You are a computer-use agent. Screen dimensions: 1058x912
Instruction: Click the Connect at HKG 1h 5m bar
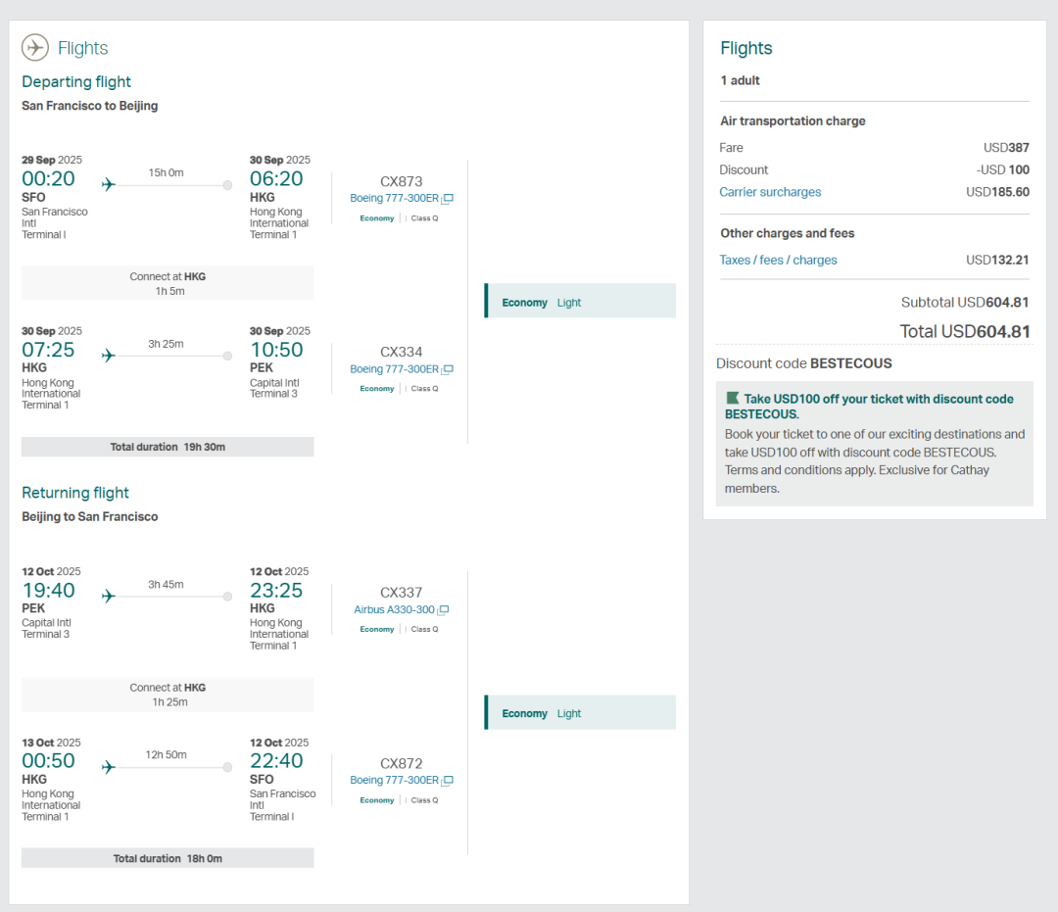[x=168, y=283]
